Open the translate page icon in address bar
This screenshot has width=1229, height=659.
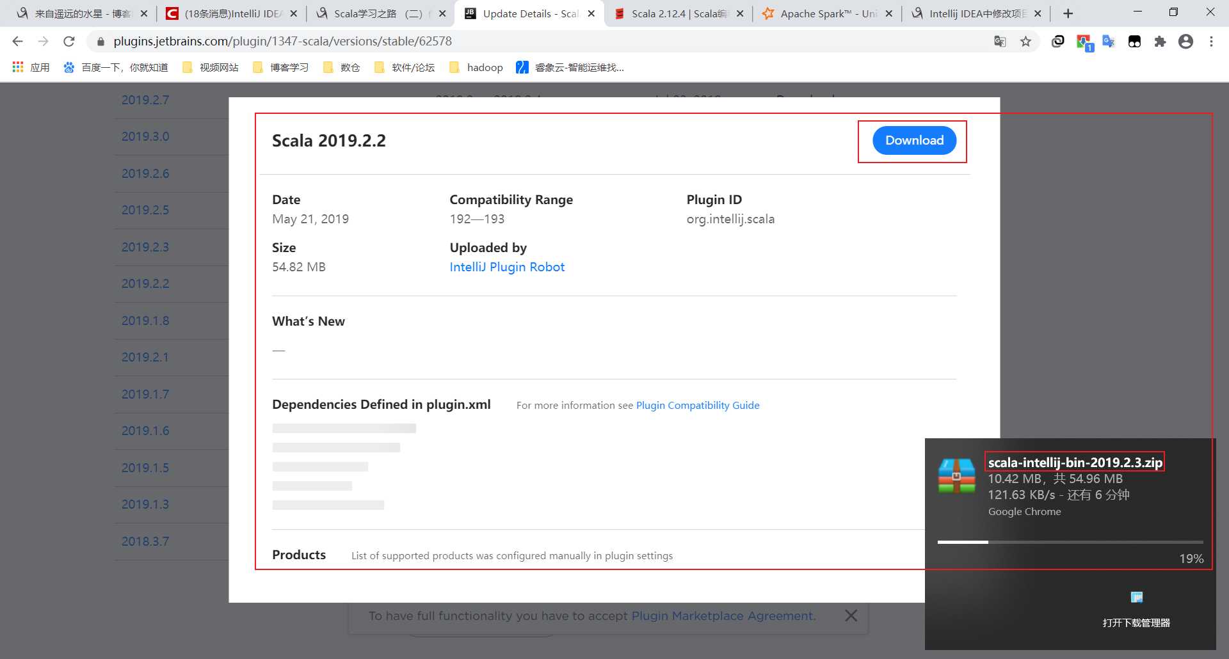pos(1000,42)
